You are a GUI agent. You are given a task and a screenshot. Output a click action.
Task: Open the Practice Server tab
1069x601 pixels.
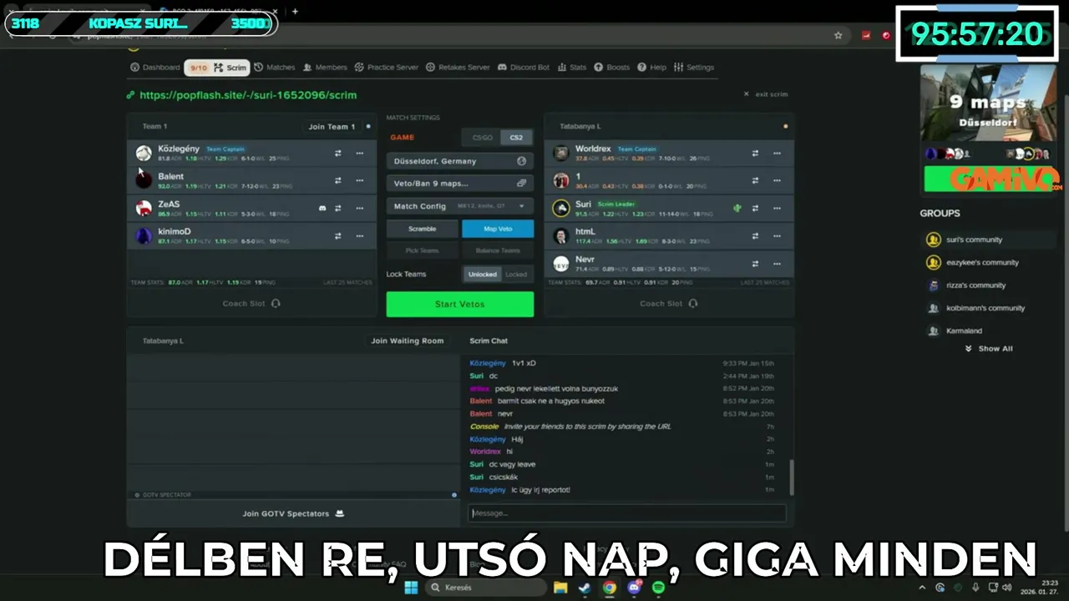[x=387, y=68]
